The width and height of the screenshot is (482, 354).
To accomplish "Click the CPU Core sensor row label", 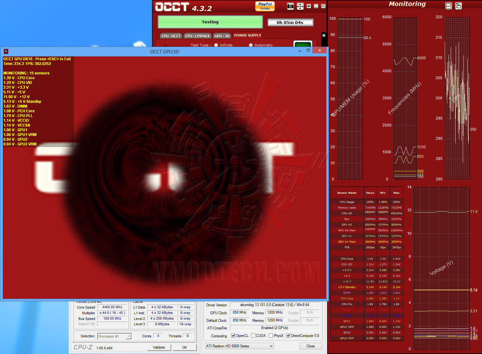I will pos(347,259).
